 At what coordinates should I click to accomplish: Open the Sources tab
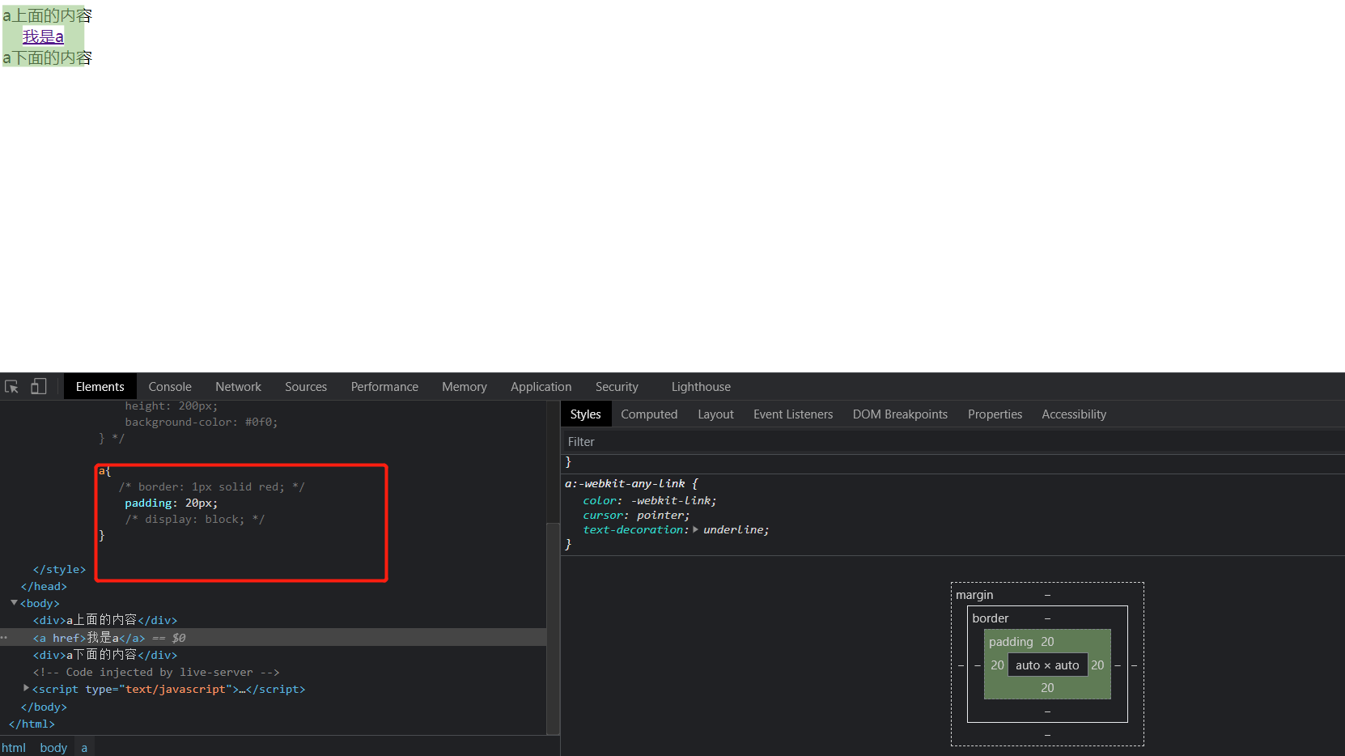(x=306, y=387)
